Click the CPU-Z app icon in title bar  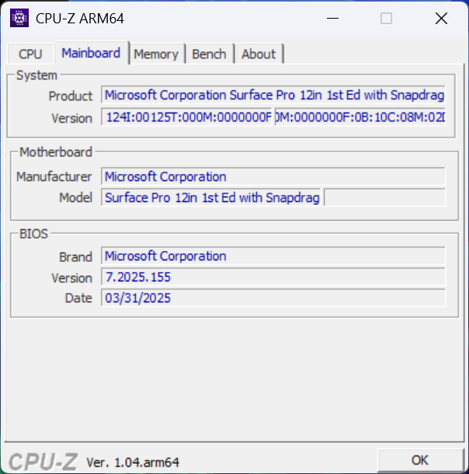[19, 18]
